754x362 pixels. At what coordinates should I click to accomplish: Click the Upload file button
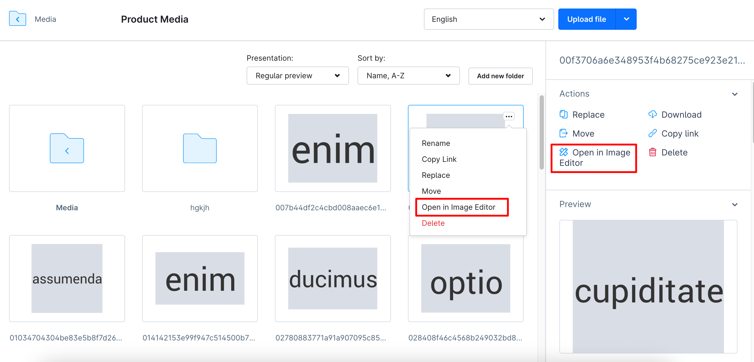pos(587,19)
